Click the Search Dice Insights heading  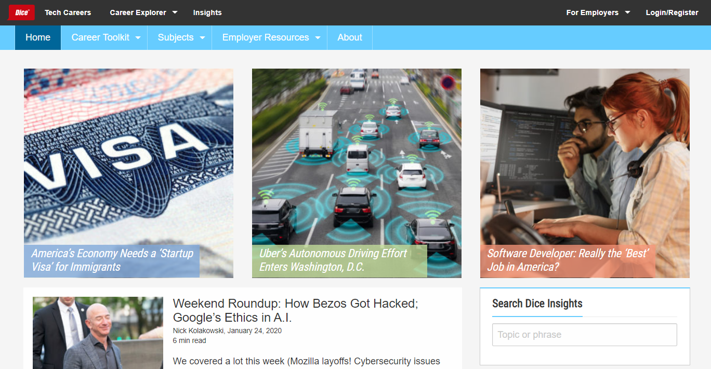537,304
